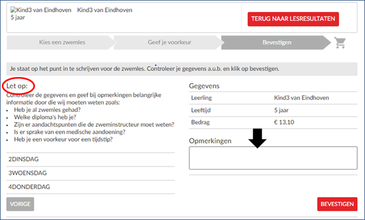Select the 'Bevestigen' step

(x=276, y=42)
